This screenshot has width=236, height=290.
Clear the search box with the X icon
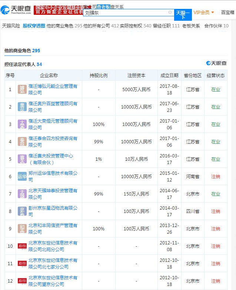(170, 12)
